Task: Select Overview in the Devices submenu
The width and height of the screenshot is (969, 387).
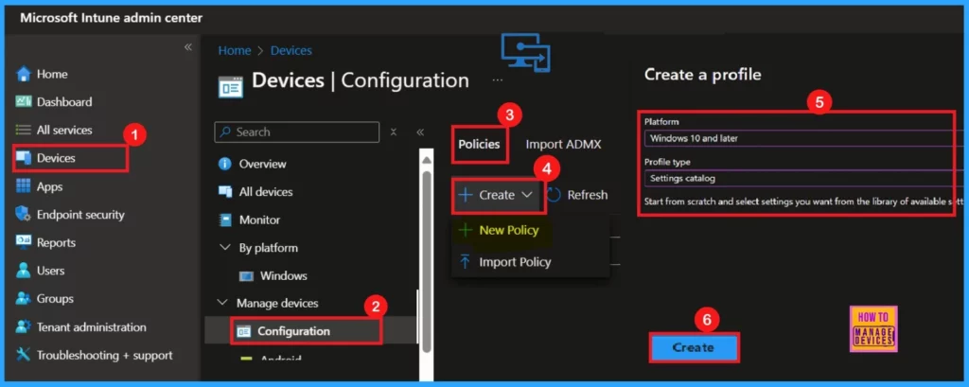Action: [263, 164]
